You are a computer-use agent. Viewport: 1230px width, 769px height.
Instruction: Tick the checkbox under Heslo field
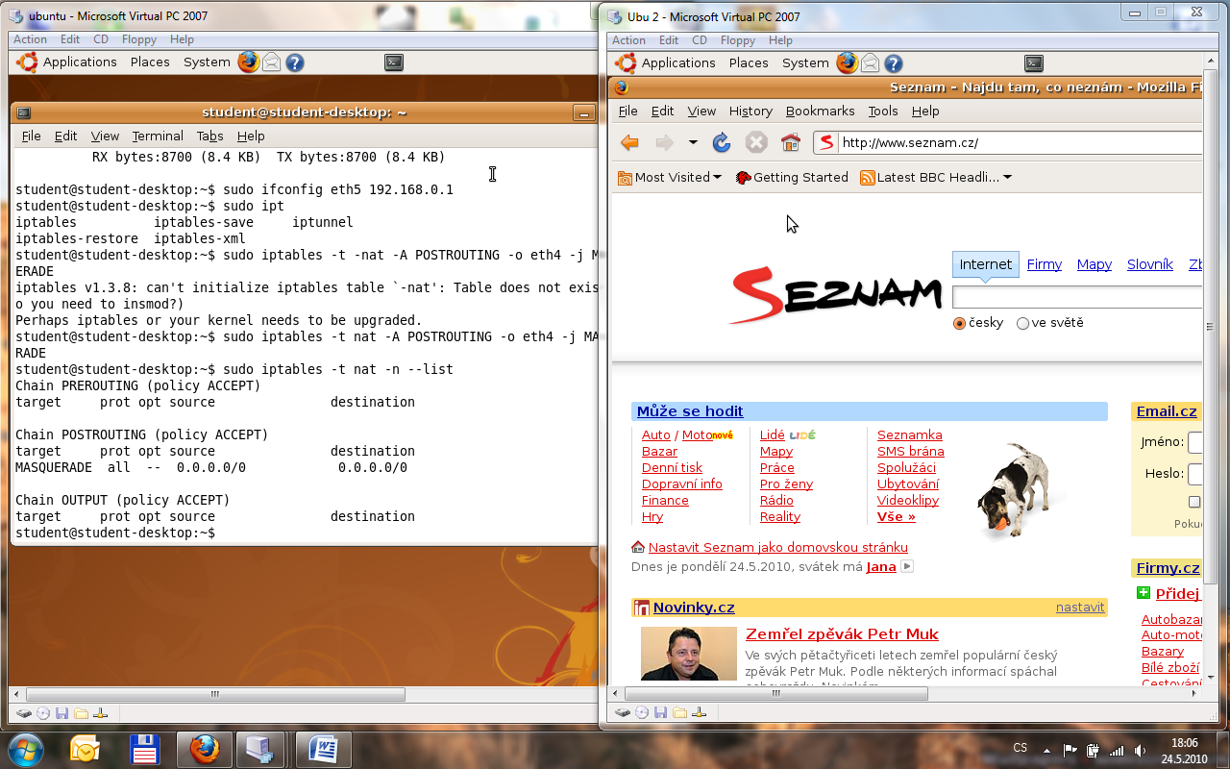(x=1194, y=502)
